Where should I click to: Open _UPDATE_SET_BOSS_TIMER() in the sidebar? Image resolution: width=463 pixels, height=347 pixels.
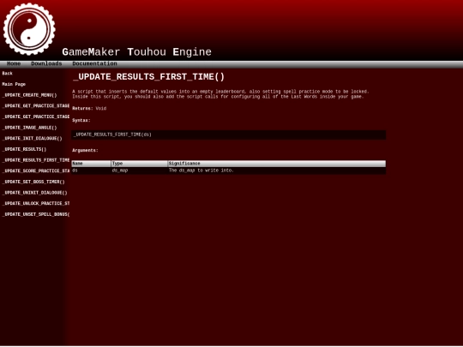tap(33, 182)
